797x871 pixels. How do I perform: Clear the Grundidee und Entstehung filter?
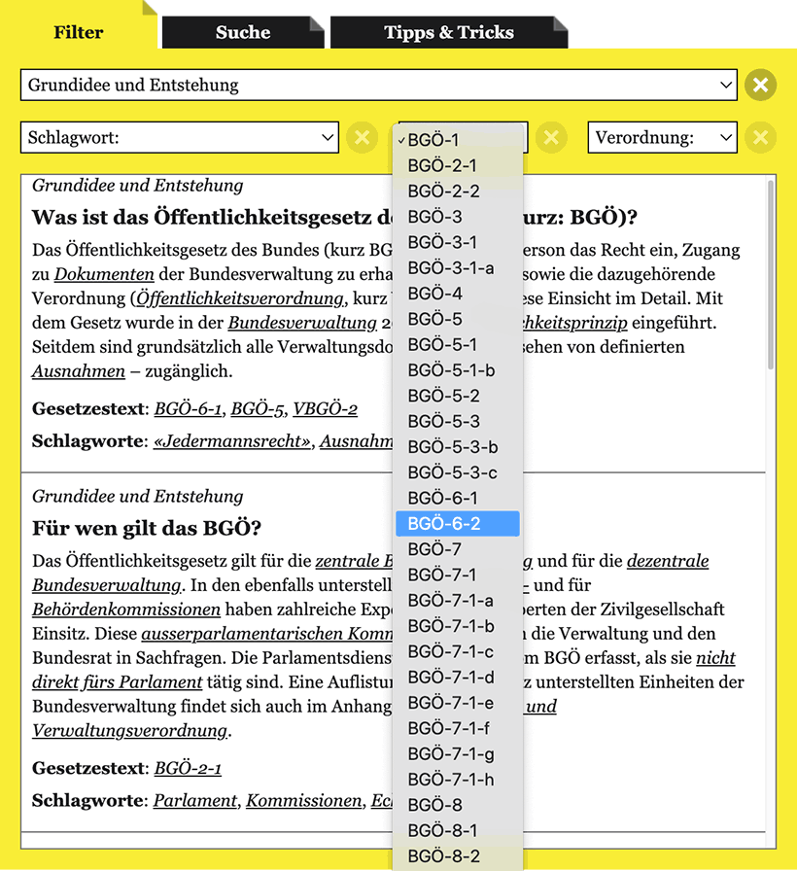[760, 86]
